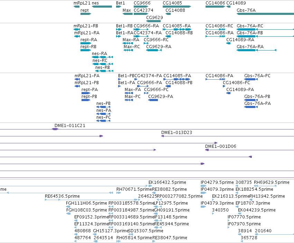Select the rept gene label
This screenshot has width=294, height=243.
point(85,10)
